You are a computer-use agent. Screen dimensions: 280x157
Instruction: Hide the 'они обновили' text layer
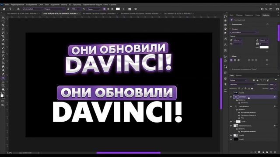231,106
